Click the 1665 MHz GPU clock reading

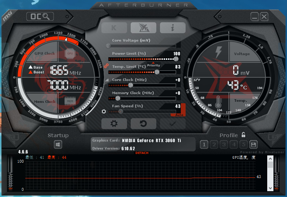tap(66, 70)
